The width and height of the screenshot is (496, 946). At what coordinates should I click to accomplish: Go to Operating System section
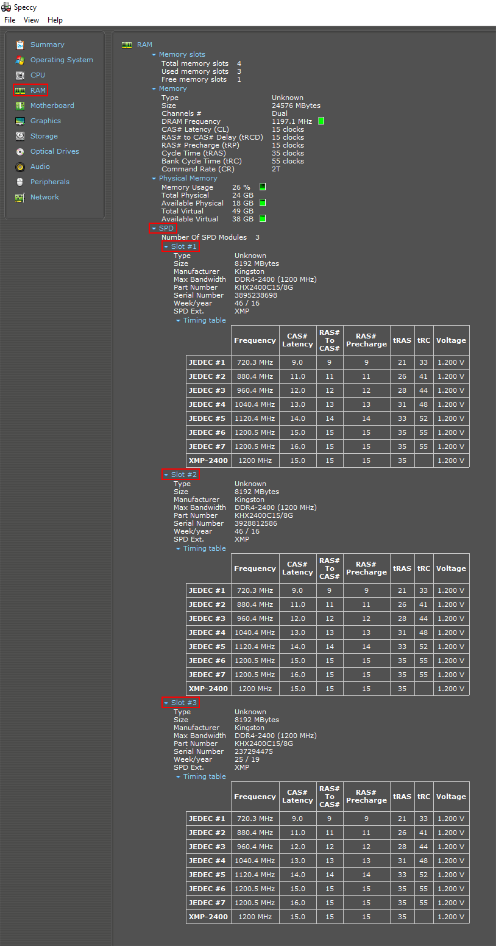(62, 60)
